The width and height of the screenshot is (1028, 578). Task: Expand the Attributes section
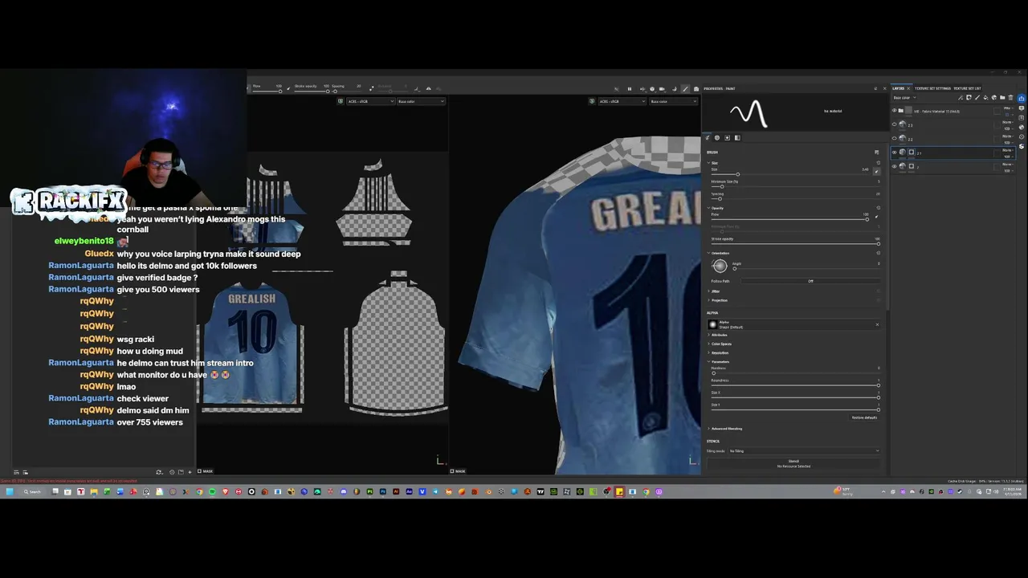[x=708, y=335]
